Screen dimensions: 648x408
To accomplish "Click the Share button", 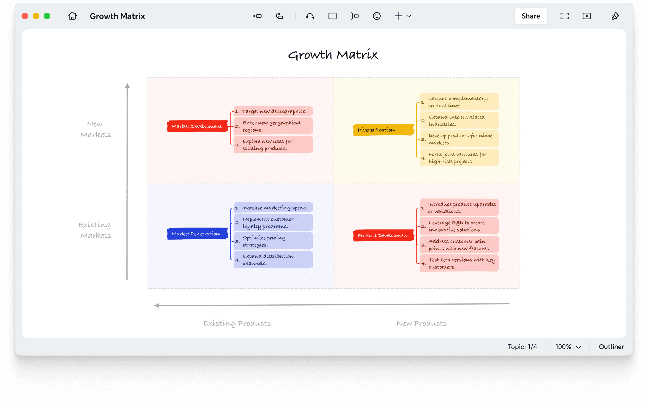I will 530,16.
